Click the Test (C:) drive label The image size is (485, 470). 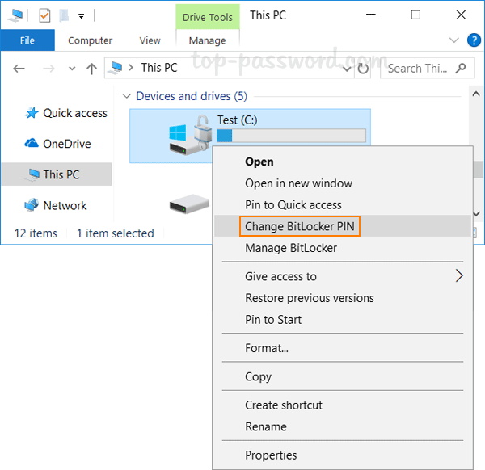(237, 120)
